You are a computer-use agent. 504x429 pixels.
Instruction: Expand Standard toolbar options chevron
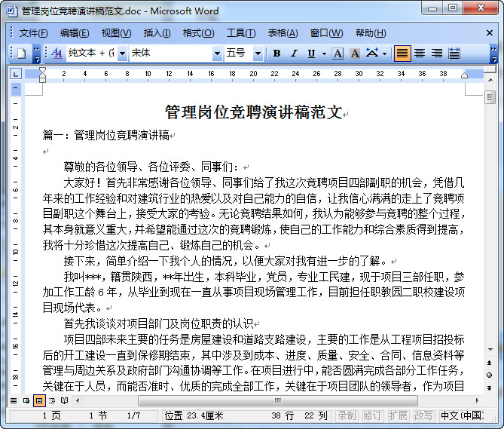[36, 54]
